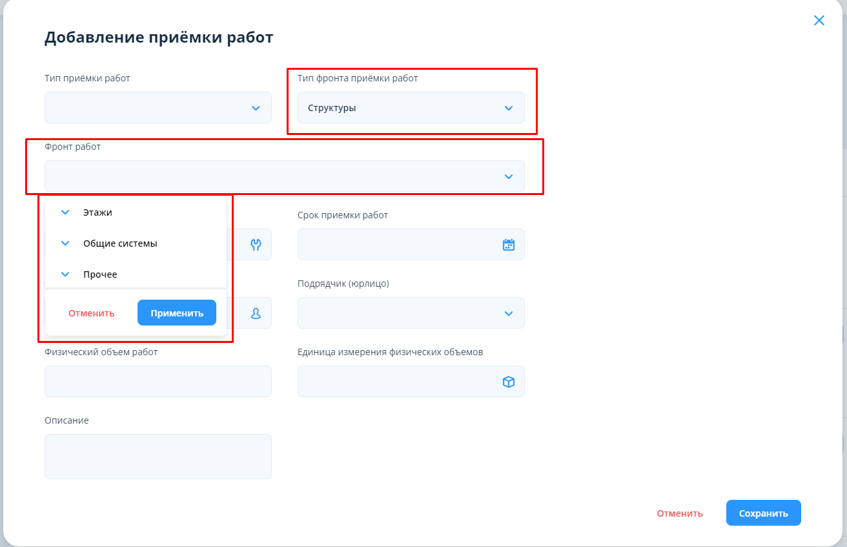Select Прочее in the list

[100, 274]
